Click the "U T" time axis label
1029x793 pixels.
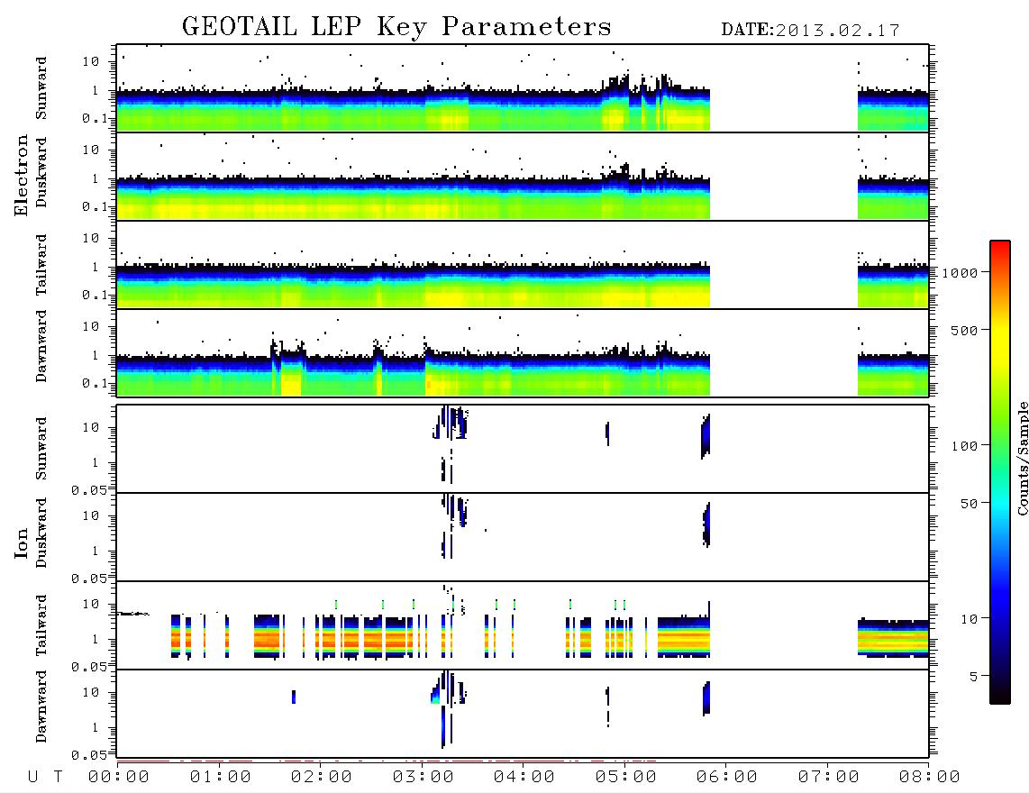[45, 778]
